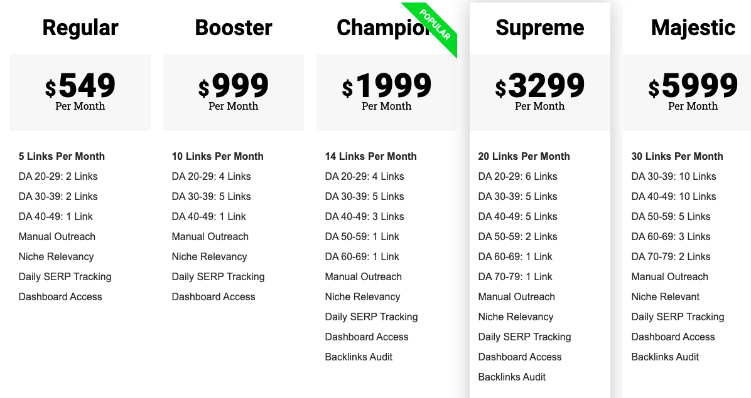The image size is (751, 398).
Task: Click Dashboard Access under Regular plan
Action: [60, 296]
